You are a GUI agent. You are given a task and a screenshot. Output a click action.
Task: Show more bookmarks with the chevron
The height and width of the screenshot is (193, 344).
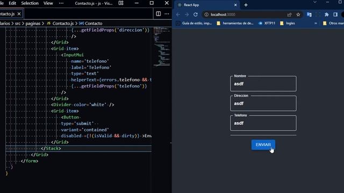[316, 23]
